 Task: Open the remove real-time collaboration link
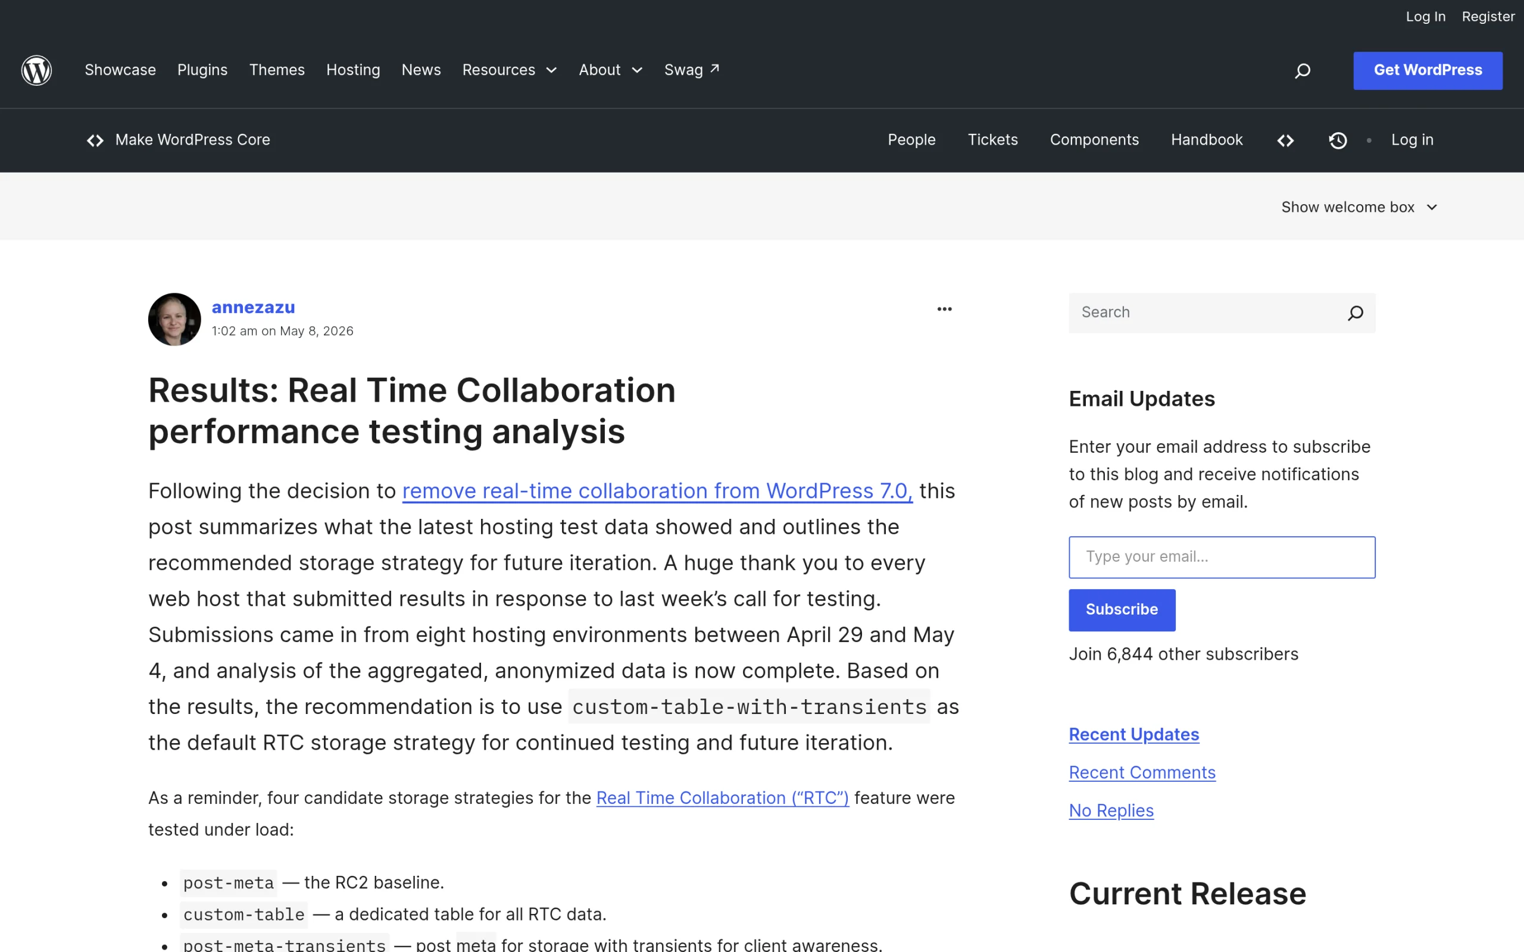click(657, 491)
